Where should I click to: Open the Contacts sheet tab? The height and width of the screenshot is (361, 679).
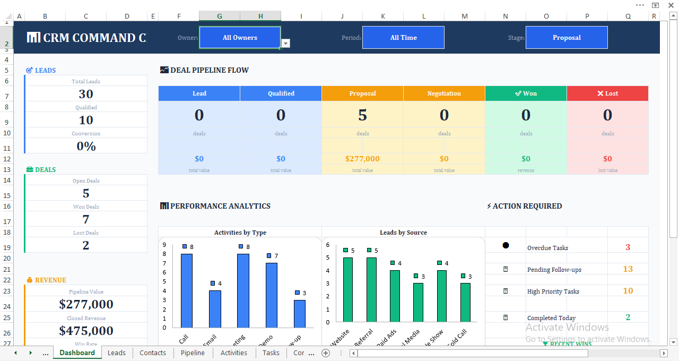click(153, 353)
